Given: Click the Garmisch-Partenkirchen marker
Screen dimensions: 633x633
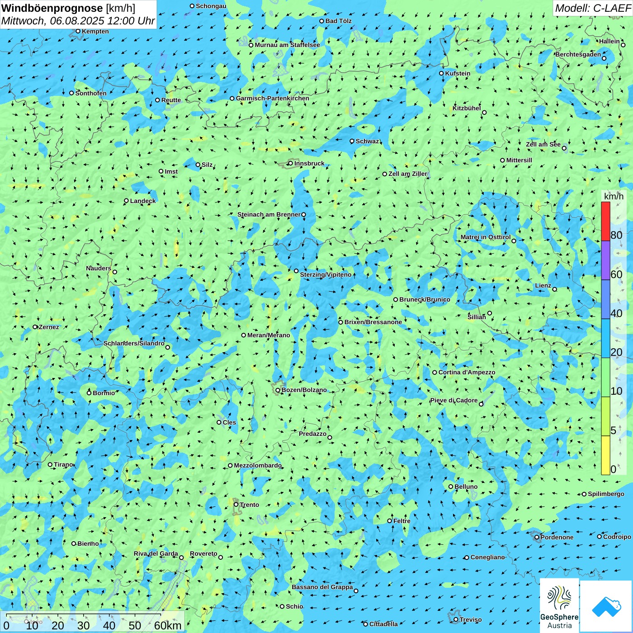Looking at the screenshot, I should [x=232, y=98].
